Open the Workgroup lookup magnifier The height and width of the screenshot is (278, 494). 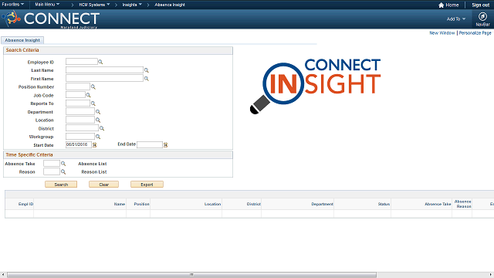(98, 137)
